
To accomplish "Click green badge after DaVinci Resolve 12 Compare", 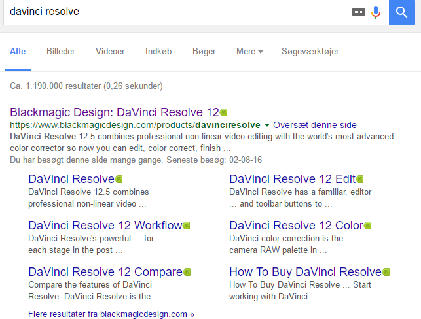I will (187, 272).
